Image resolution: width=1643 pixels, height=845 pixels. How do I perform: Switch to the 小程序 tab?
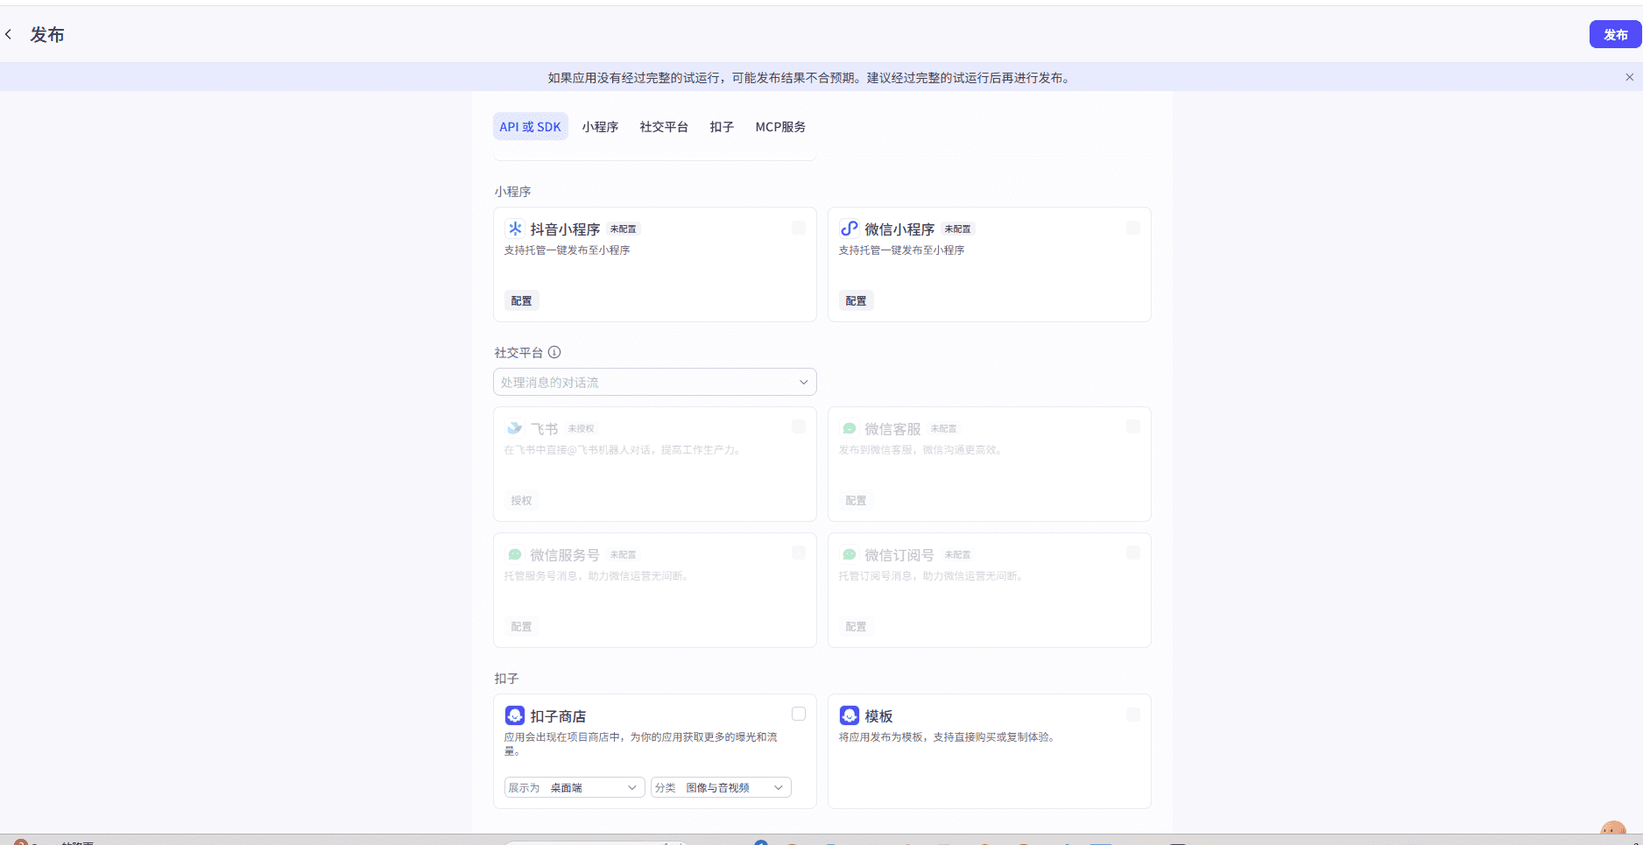600,127
